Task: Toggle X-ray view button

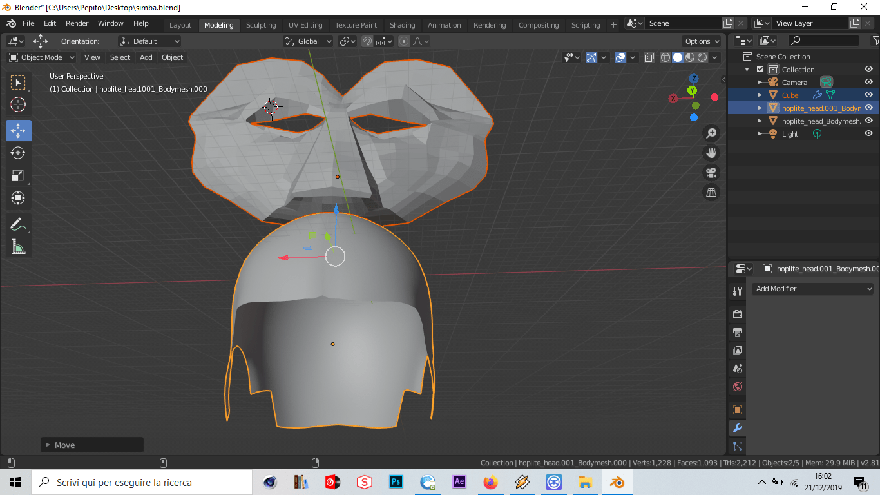Action: (649, 57)
